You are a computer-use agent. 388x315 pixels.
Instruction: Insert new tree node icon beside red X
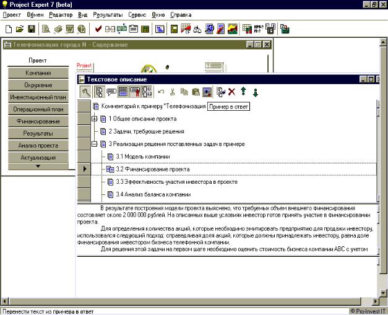tap(221, 92)
